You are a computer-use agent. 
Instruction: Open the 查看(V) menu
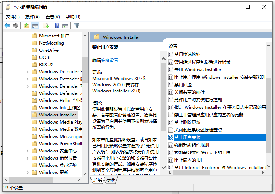click(53, 17)
